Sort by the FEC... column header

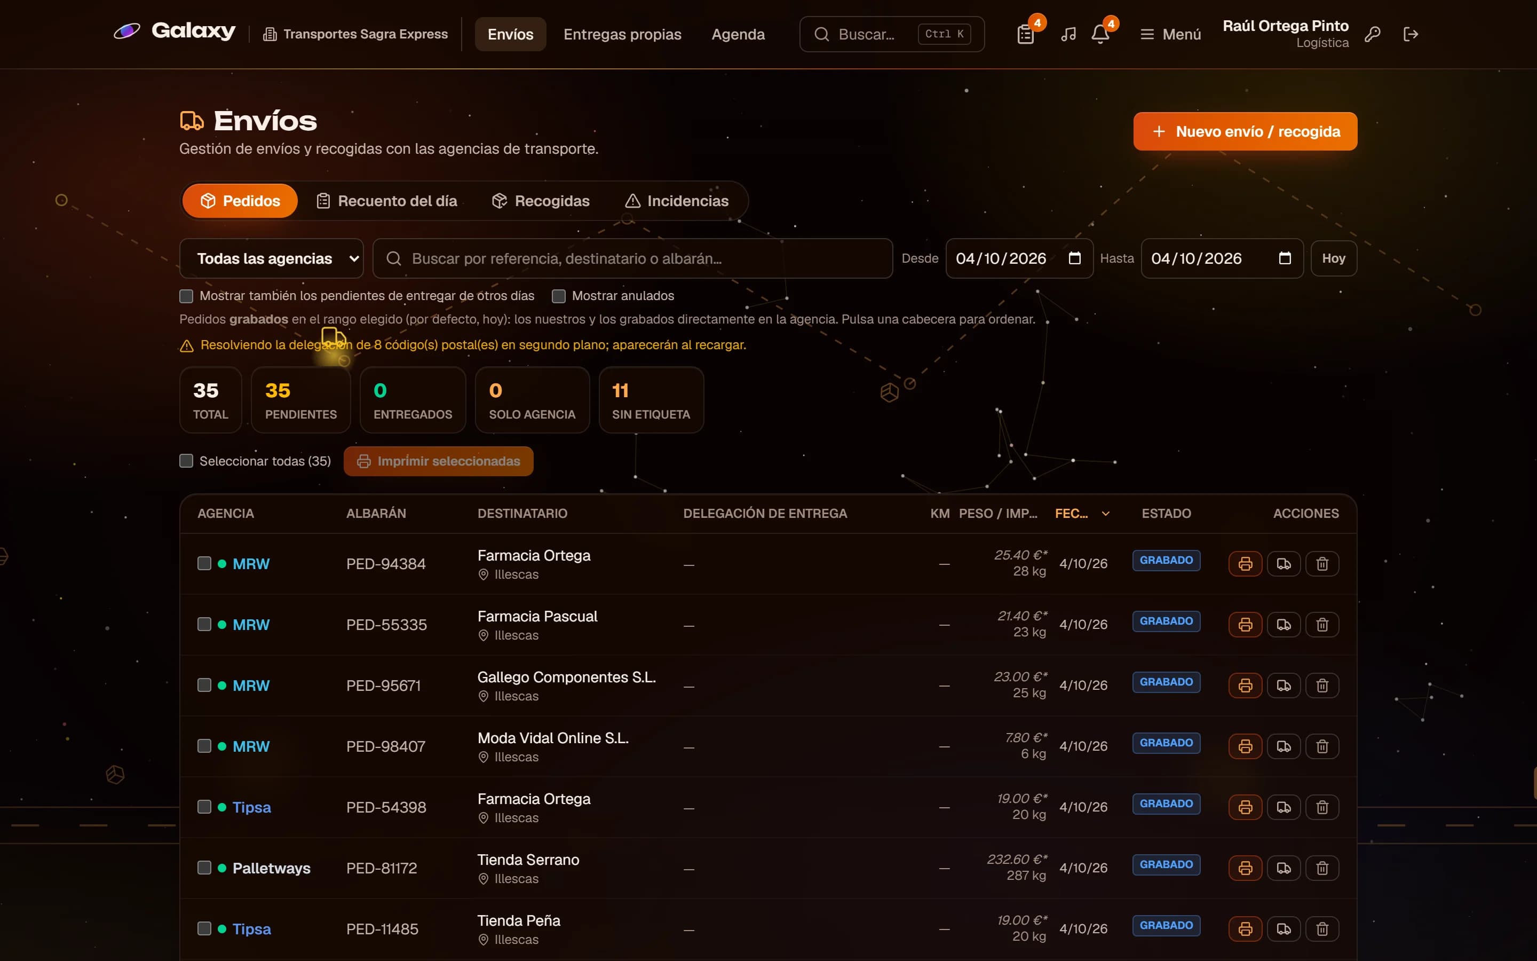pos(1082,514)
